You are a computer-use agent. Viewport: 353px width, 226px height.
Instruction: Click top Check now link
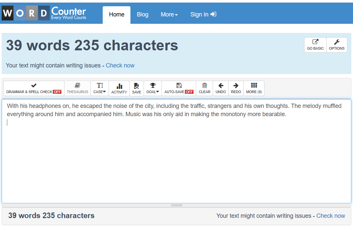point(120,65)
